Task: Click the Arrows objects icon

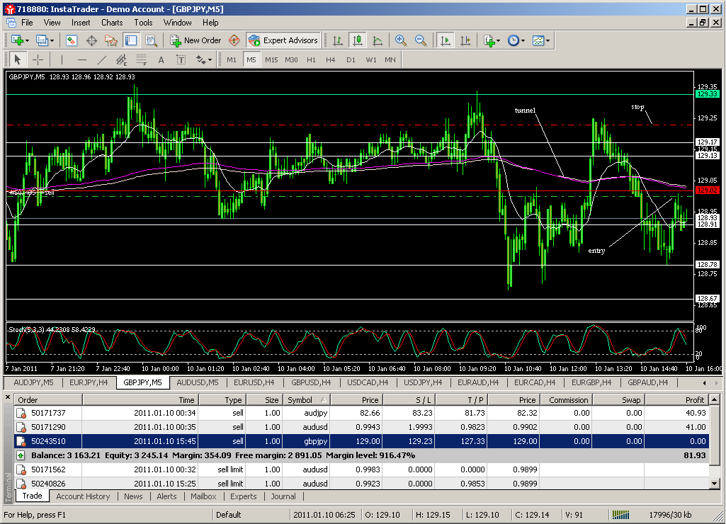Action: pos(200,59)
